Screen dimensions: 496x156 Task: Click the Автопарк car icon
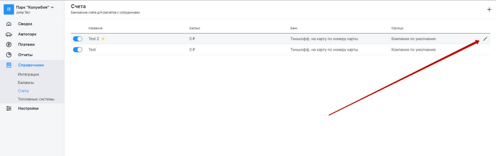tap(9, 34)
